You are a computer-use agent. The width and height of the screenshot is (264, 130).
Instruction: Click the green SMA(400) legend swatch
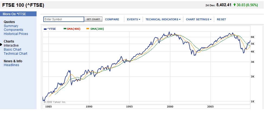pyautogui.click(x=65, y=29)
